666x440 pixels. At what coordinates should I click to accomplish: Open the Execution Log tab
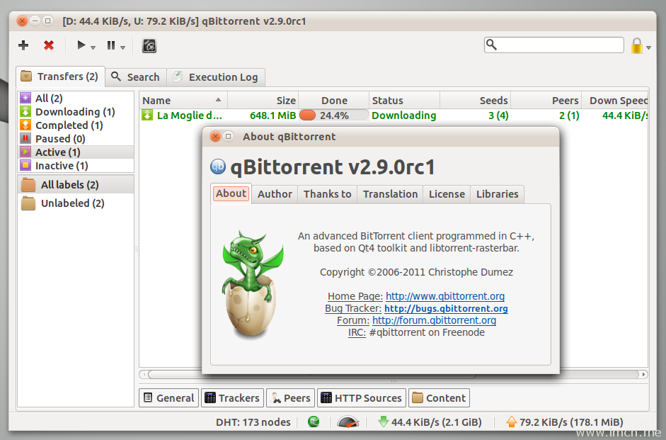(216, 77)
